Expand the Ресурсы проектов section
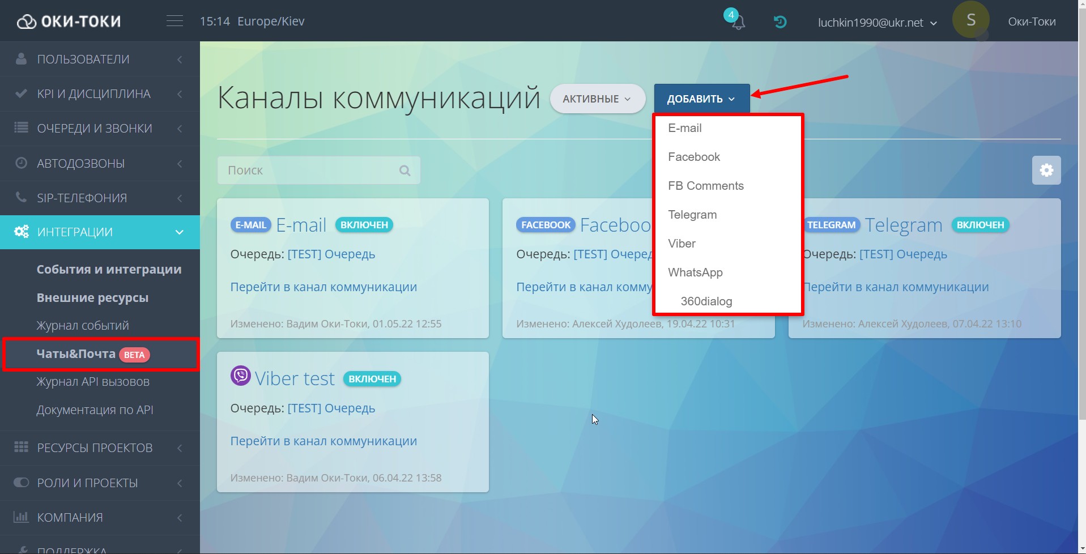Screen dimensions: 1086x554 100,448
